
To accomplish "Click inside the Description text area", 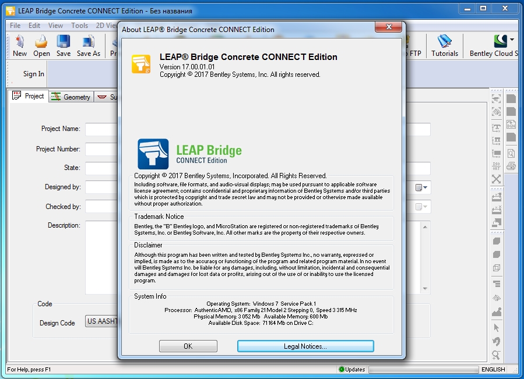I will click(x=101, y=257).
